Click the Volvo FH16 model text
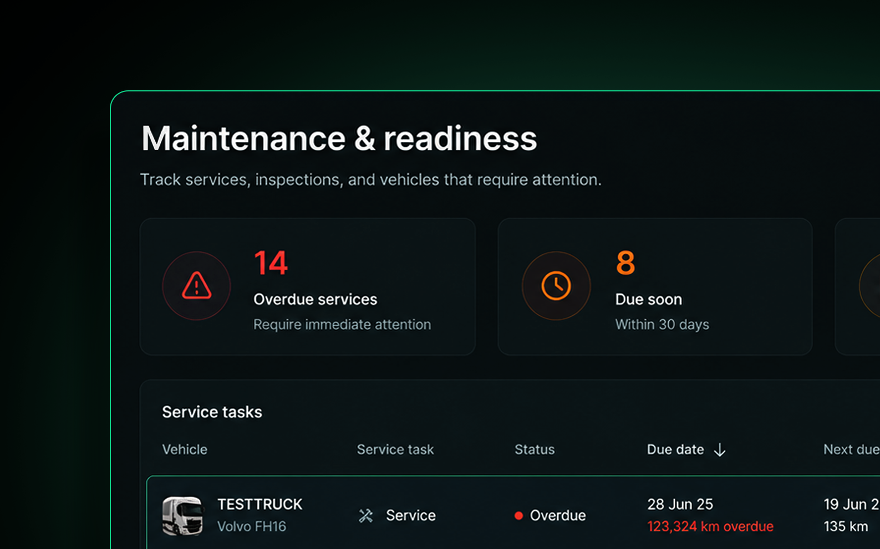Image resolution: width=880 pixels, height=549 pixels. [252, 526]
